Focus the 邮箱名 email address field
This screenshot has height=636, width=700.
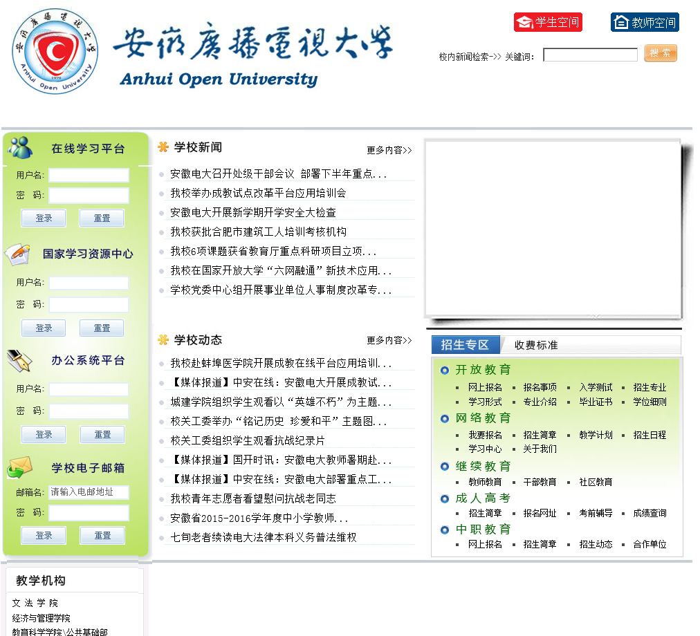coord(89,492)
